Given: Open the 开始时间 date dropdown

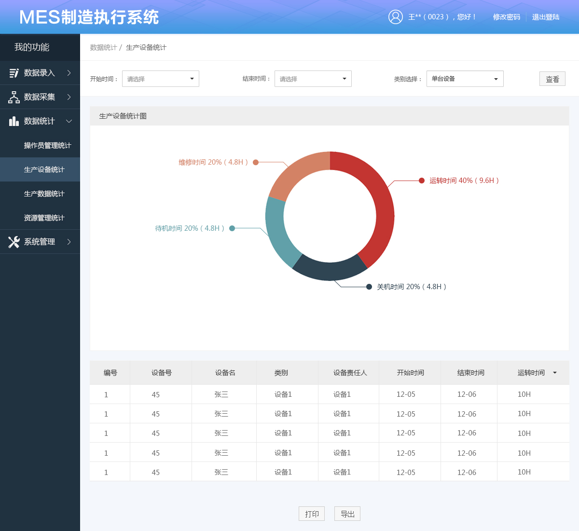Looking at the screenshot, I should coord(160,78).
